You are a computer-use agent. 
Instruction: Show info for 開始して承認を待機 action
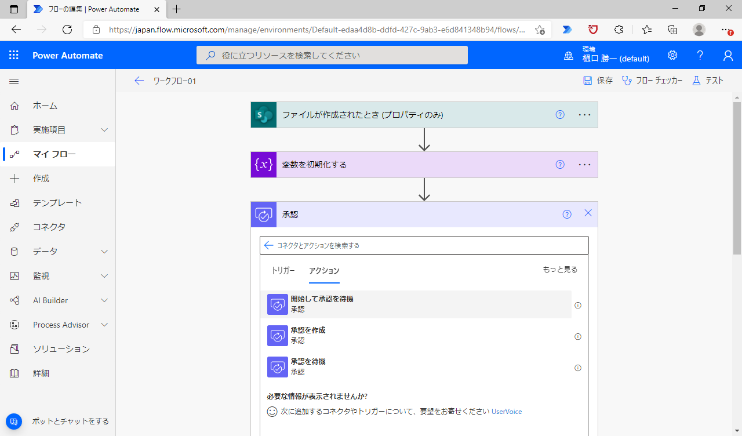578,306
